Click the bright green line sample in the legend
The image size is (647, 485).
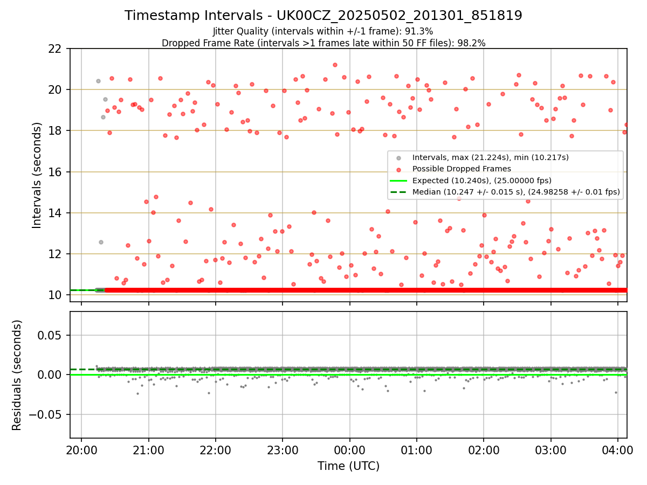point(398,180)
